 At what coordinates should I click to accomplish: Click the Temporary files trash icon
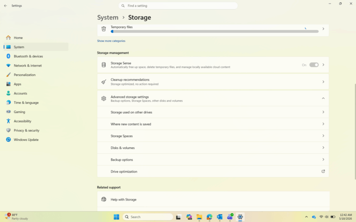click(104, 29)
